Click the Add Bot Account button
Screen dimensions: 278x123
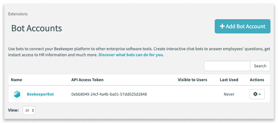click(242, 26)
